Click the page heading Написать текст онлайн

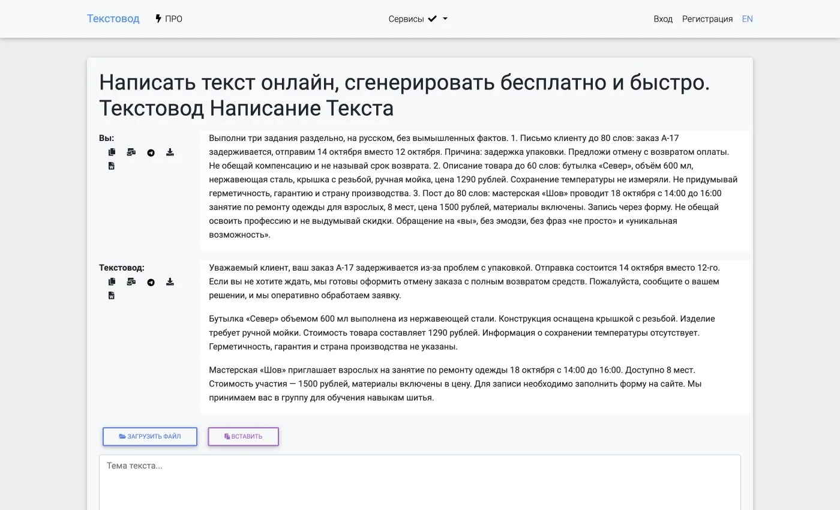pyautogui.click(x=404, y=95)
